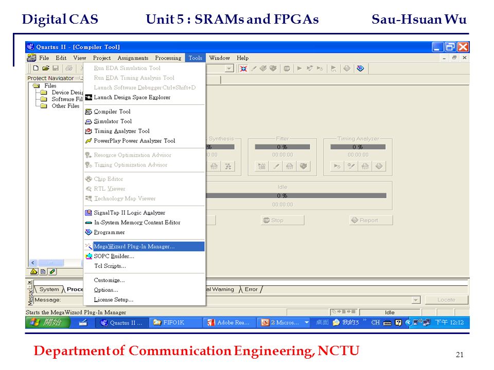
Task: Expand the Files folder in Project Navigator
Action: click(x=36, y=86)
